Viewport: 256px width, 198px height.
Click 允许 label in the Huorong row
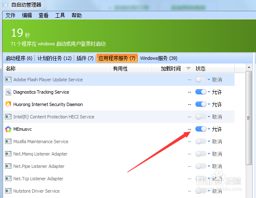click(x=217, y=104)
